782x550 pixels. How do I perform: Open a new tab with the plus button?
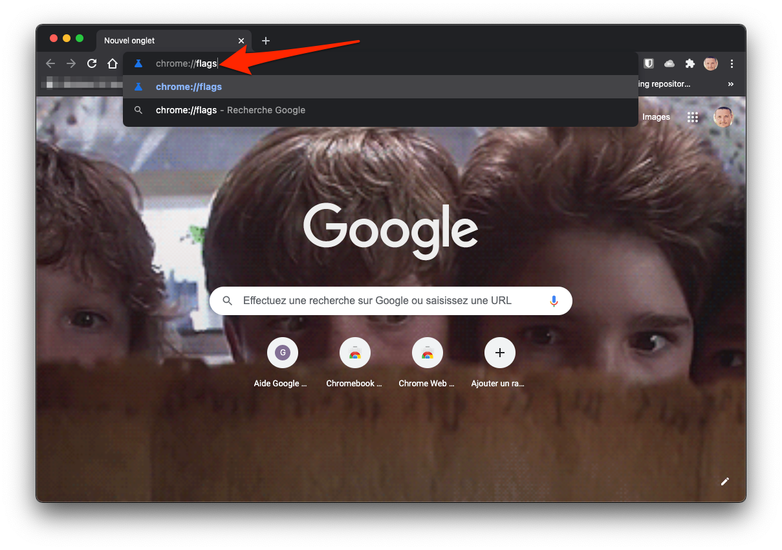click(265, 41)
